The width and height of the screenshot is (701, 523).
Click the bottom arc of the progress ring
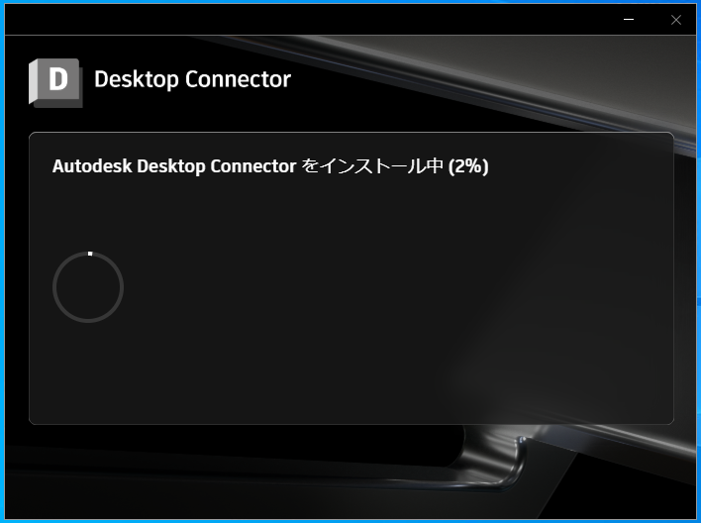pyautogui.click(x=88, y=320)
